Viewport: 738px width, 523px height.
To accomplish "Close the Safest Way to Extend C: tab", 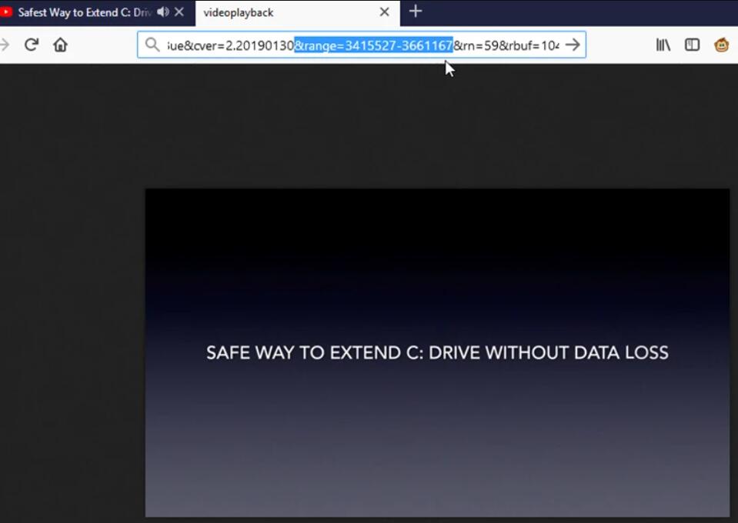I will coord(179,12).
